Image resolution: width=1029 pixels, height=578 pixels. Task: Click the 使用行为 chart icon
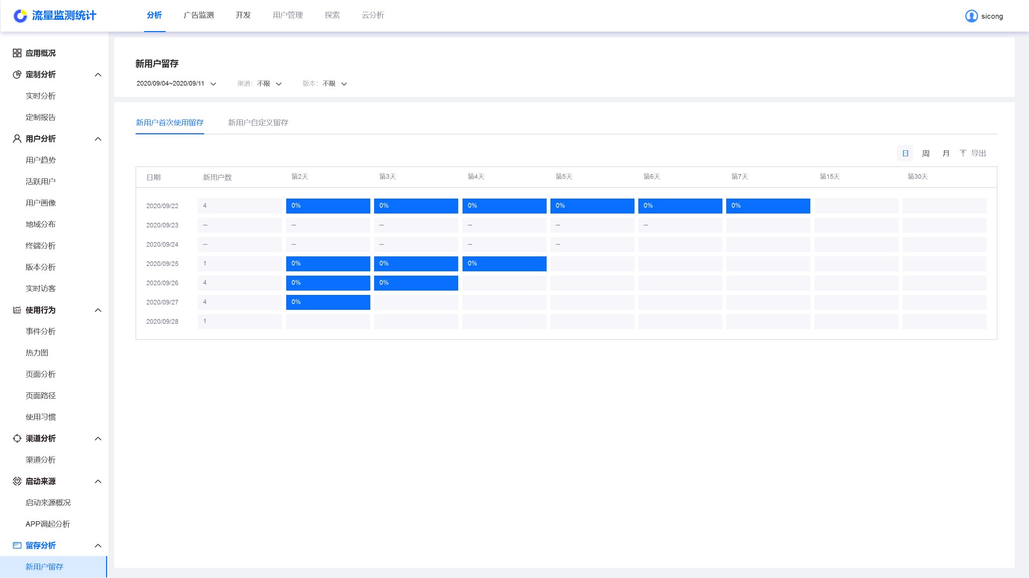[17, 310]
